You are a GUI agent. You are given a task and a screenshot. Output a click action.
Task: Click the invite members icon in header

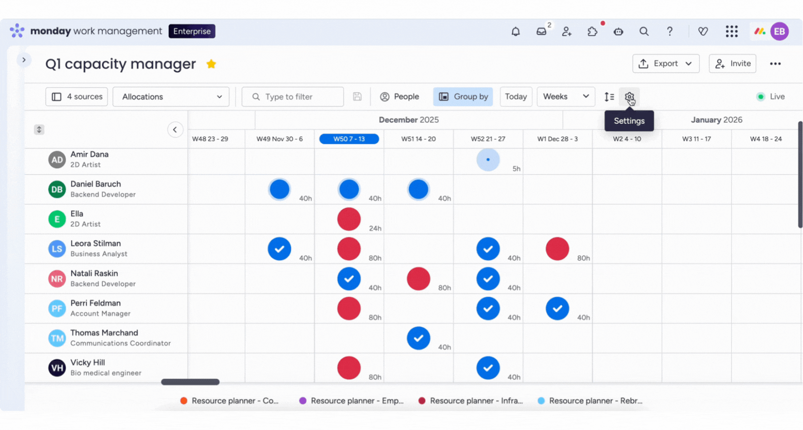(x=567, y=31)
